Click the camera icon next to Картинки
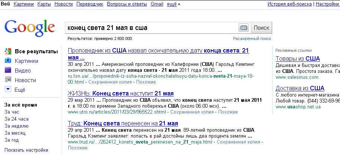 (8, 61)
